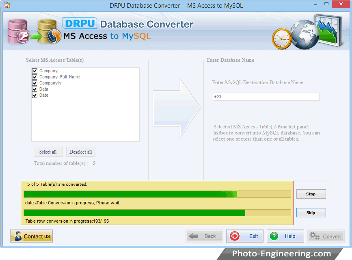Click the chart graphic in header
This screenshot has height=260, width=352.
pyautogui.click(x=328, y=30)
